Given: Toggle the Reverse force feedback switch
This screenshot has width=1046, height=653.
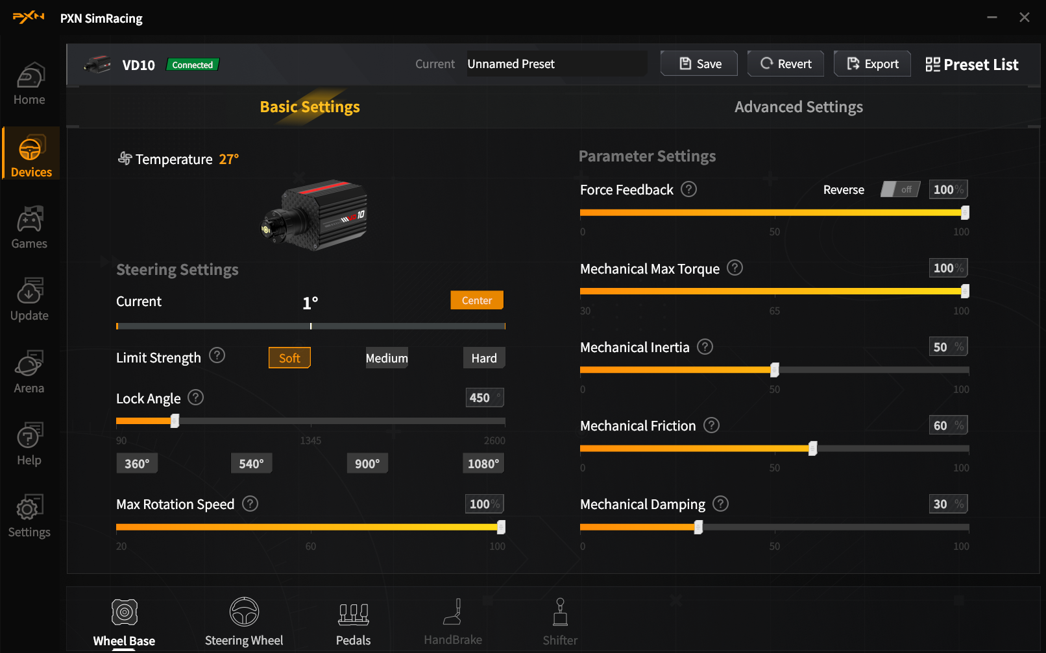Looking at the screenshot, I should [x=900, y=189].
